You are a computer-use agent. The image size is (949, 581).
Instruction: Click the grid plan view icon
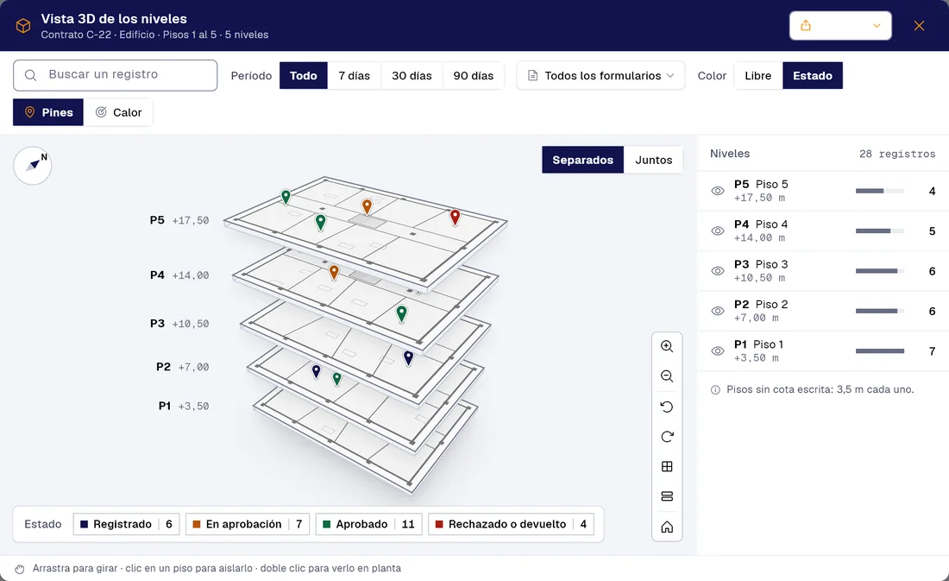pos(667,466)
